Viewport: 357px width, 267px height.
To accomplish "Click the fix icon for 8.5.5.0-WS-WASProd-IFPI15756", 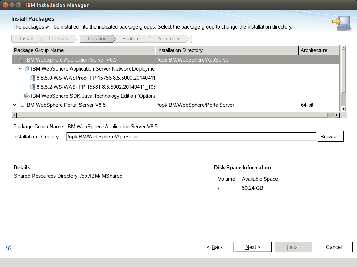I will [32, 78].
